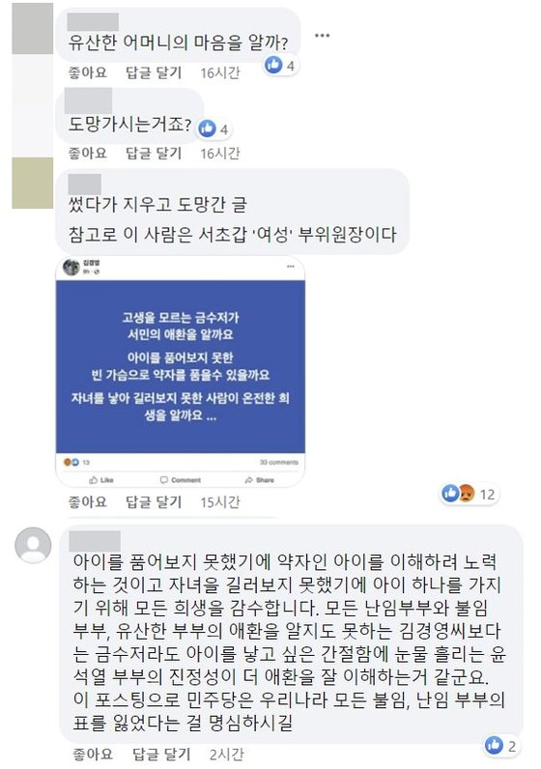
Task: Click 좋아요 under the blue image comment
Action: click(x=87, y=501)
